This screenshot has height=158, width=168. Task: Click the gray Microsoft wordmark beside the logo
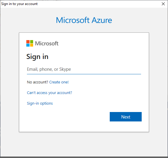47,43
